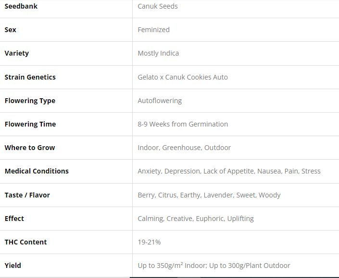Select the Feminized sex value
Viewport: 339px width, 278px height.
pos(153,30)
